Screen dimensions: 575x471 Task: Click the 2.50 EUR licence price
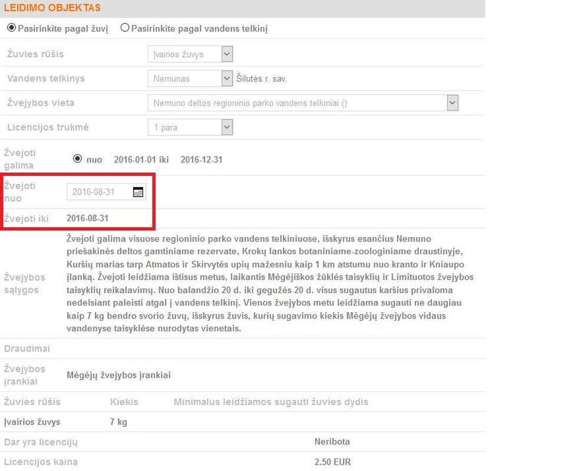(x=332, y=462)
